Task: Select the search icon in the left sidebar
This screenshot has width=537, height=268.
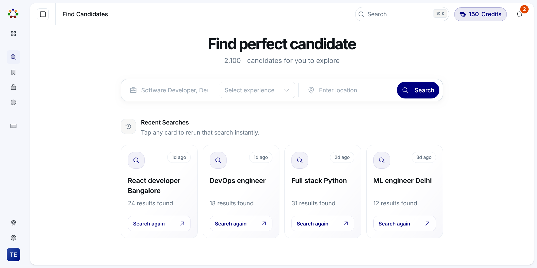Action: point(13,57)
